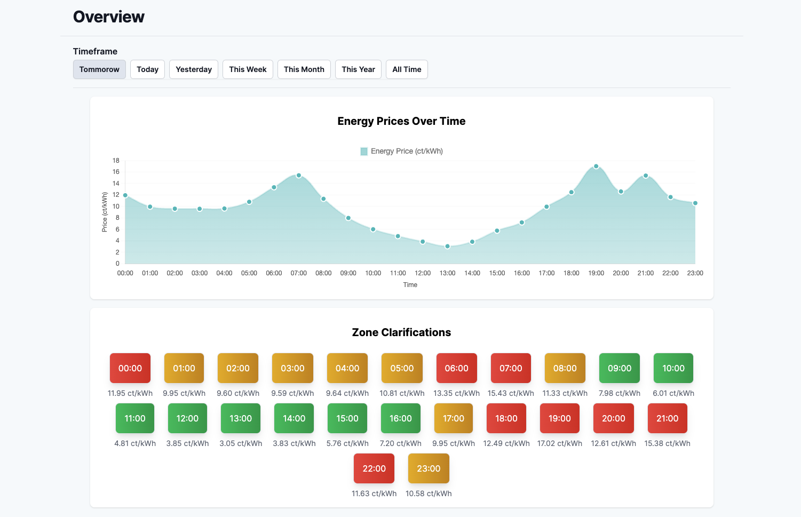The height and width of the screenshot is (517, 801).
Task: Open the 03:00 zone tile
Action: coord(292,368)
